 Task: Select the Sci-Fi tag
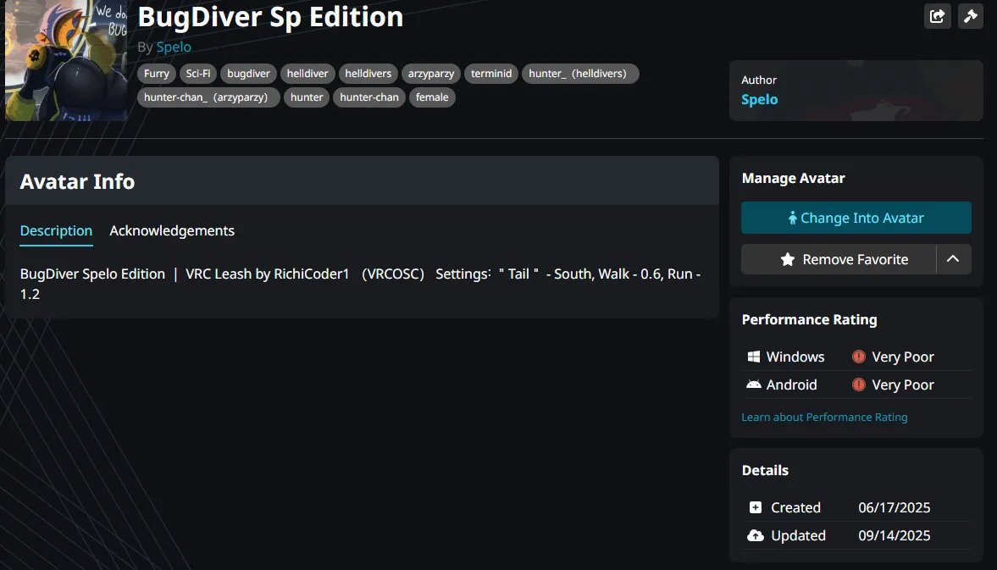click(x=197, y=74)
